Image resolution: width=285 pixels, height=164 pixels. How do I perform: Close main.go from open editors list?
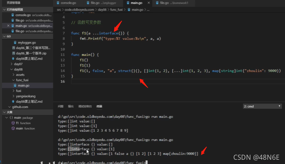coord(8,26)
